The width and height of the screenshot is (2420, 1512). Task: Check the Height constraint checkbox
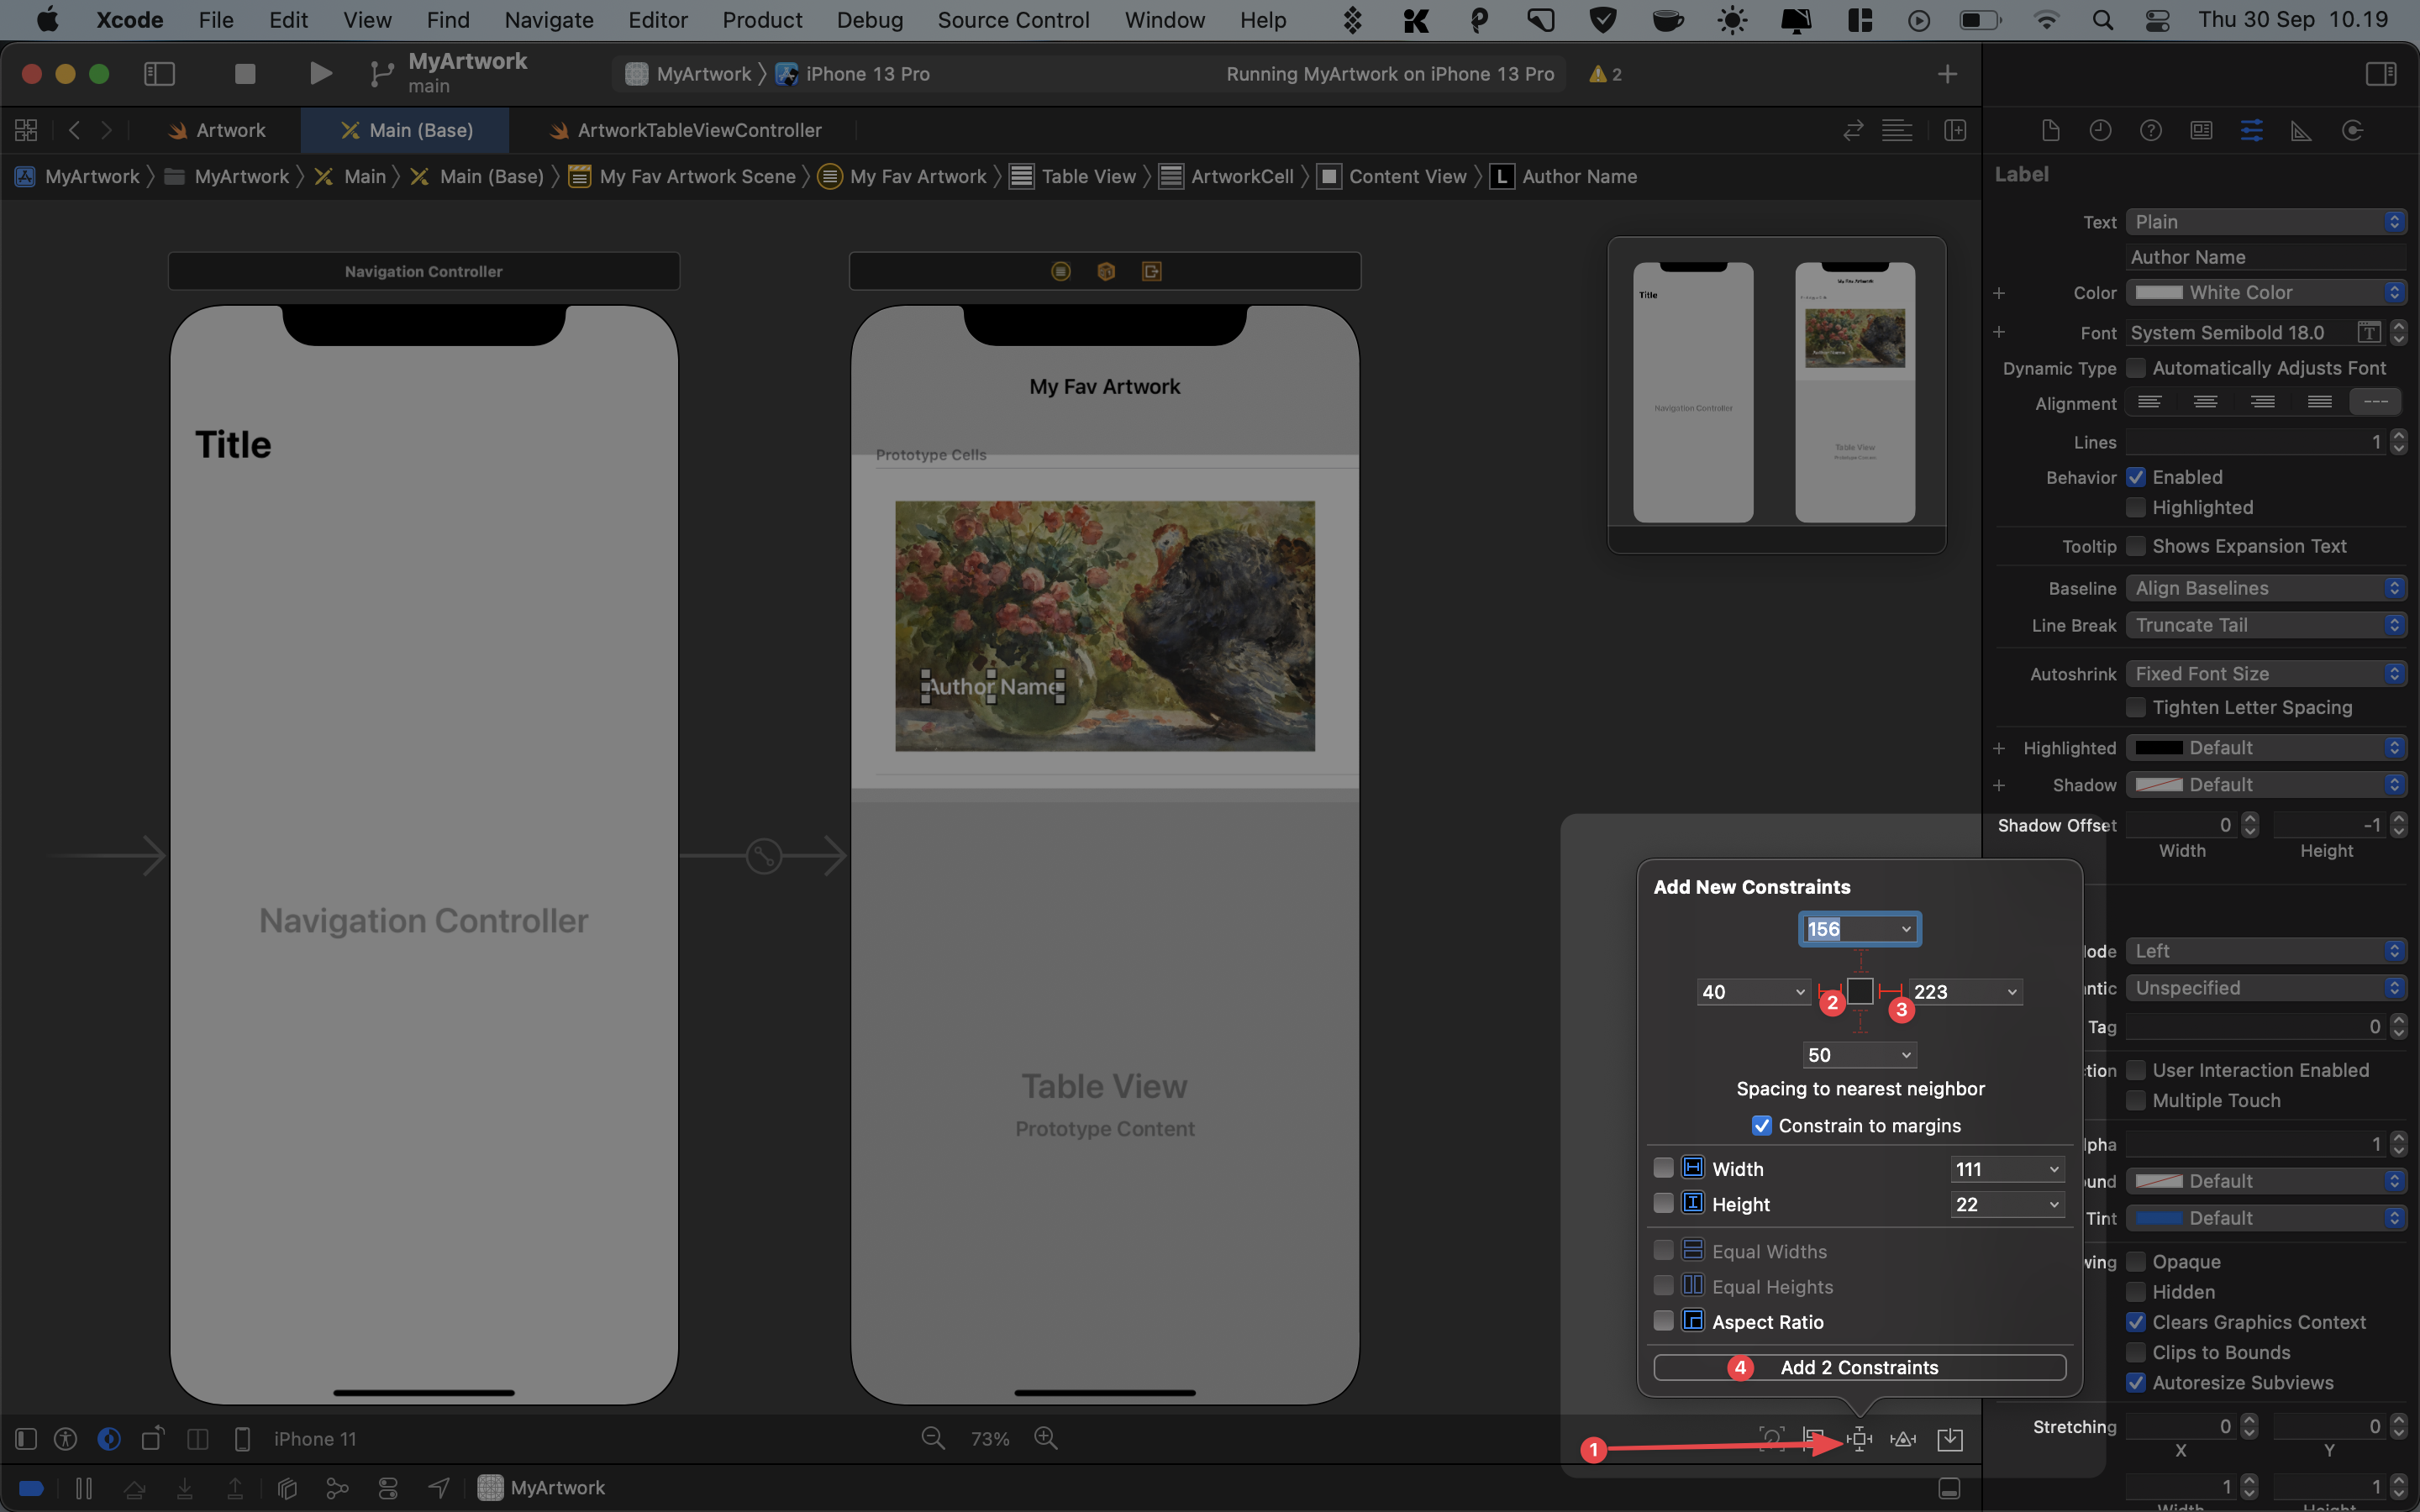(x=1663, y=1203)
